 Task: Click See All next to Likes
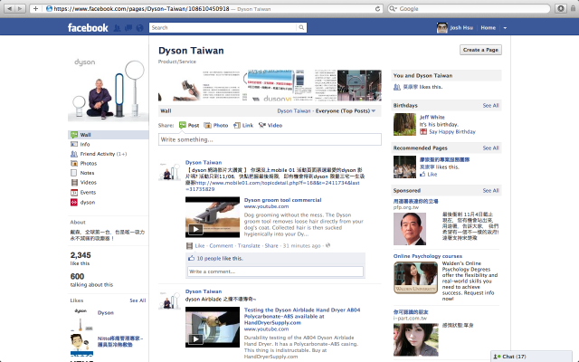pos(138,300)
